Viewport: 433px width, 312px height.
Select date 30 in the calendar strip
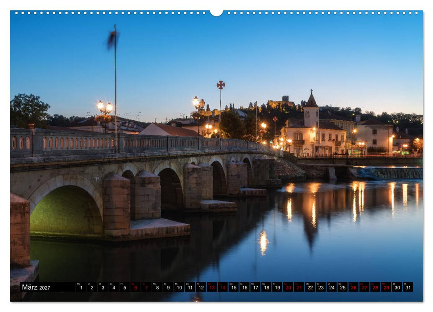[397, 287]
